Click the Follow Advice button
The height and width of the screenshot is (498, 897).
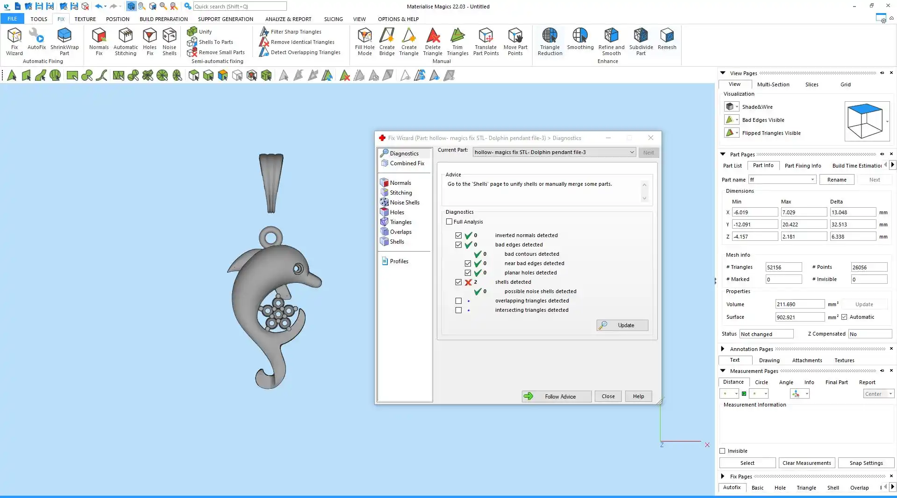coord(556,396)
